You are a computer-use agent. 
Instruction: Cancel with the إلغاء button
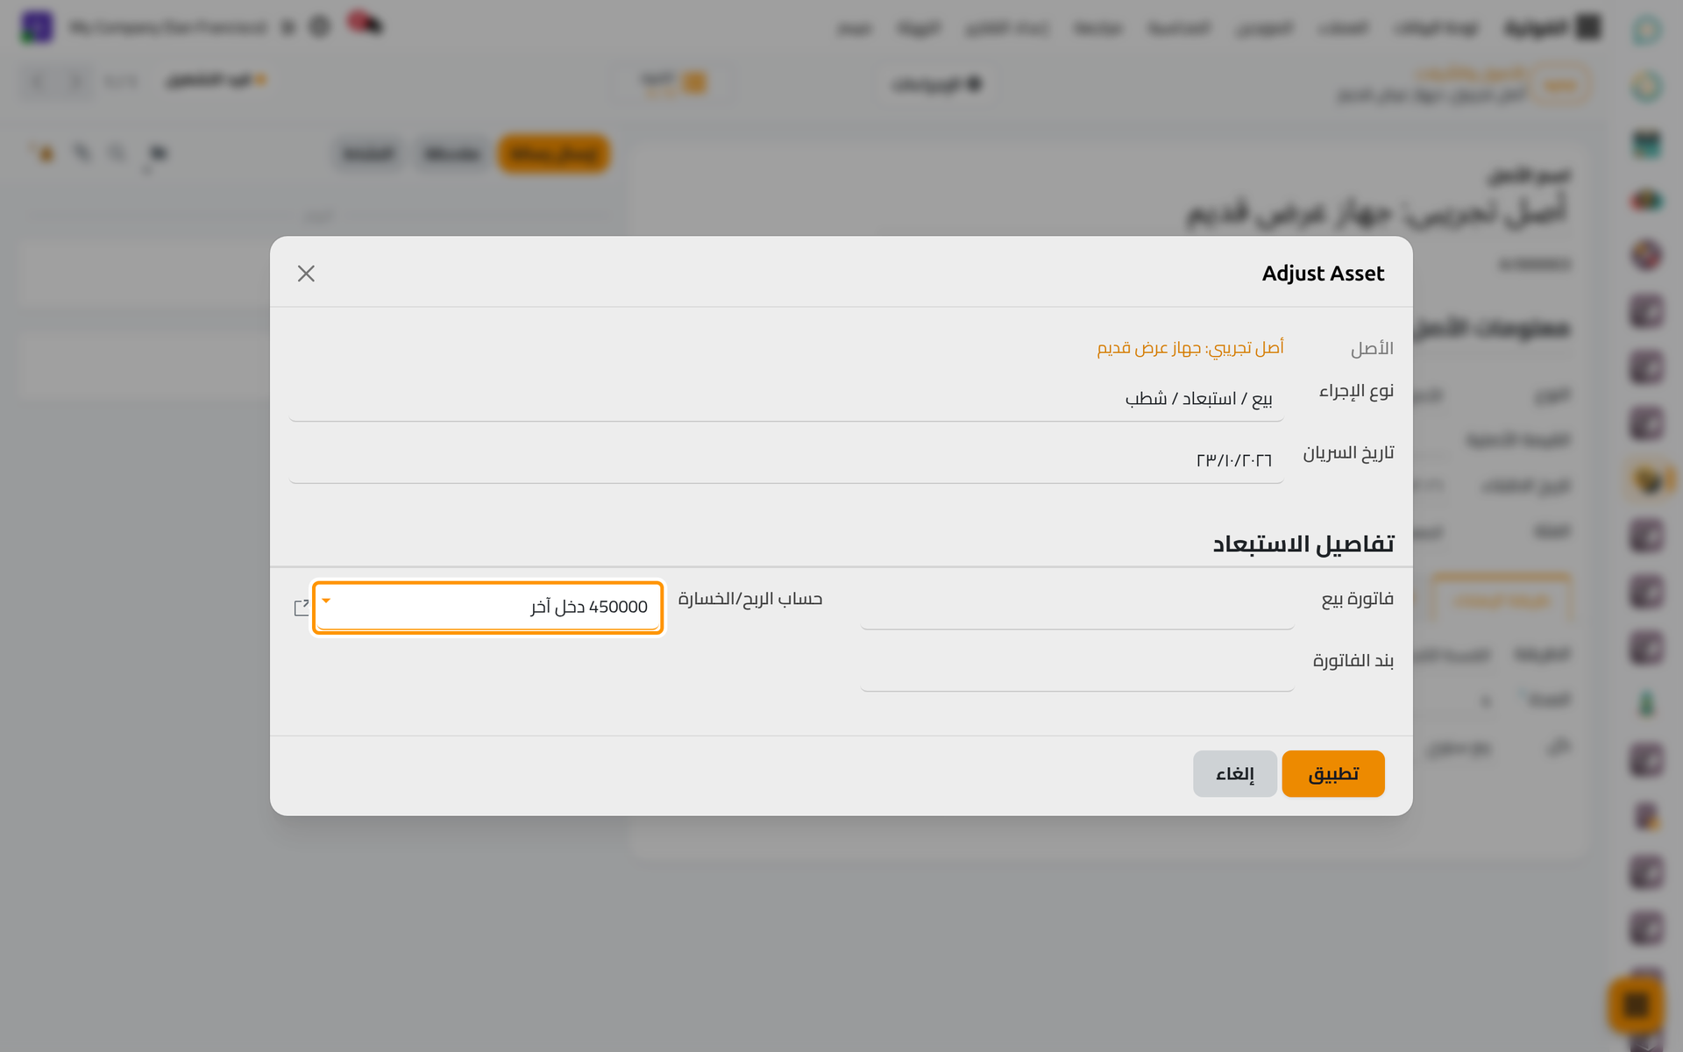[x=1234, y=773]
